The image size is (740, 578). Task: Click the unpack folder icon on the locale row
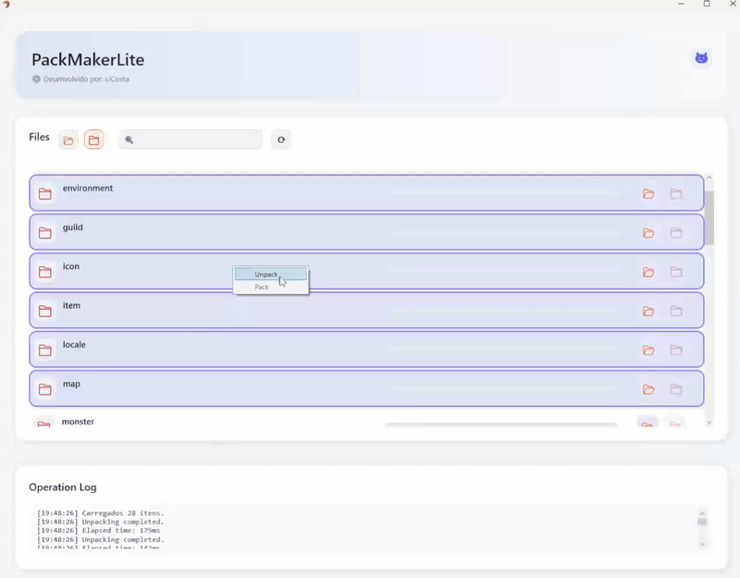[x=648, y=350]
